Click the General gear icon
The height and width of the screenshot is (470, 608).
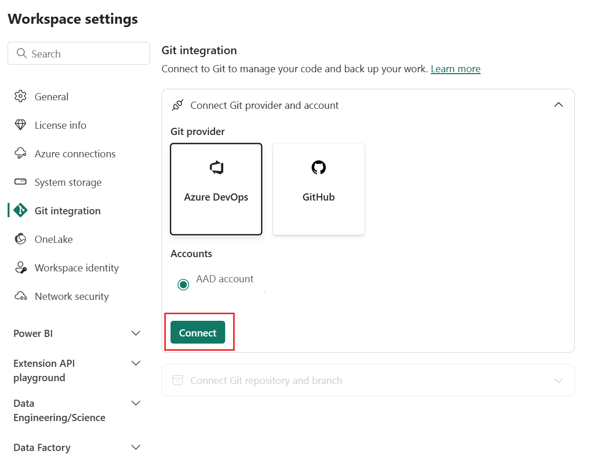(20, 96)
